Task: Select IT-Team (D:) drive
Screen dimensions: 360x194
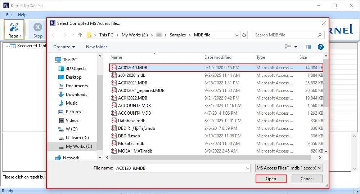Action: pos(74,138)
